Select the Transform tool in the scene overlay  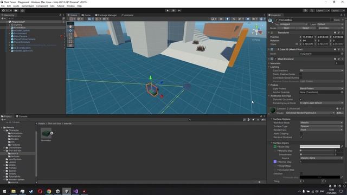[x=70, y=45]
